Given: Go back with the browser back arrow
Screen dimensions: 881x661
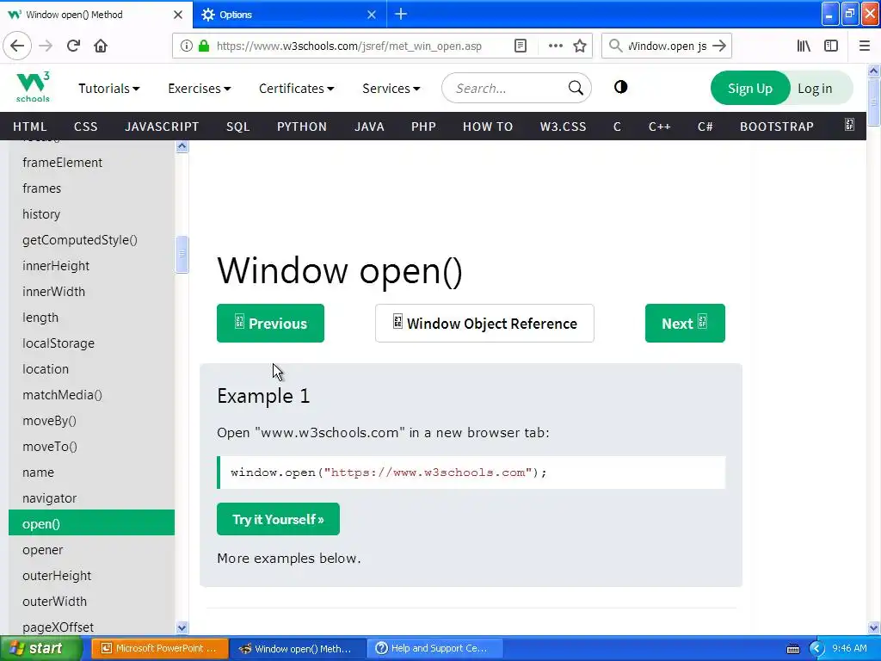Looking at the screenshot, I should click(x=17, y=46).
